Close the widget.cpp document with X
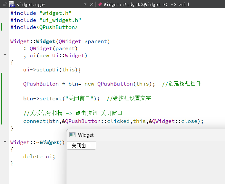 (92, 5)
